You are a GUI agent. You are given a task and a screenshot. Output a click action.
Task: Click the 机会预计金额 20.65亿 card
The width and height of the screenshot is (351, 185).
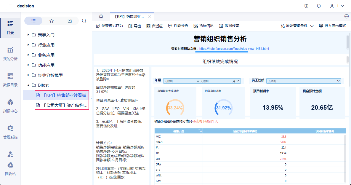point(322,103)
